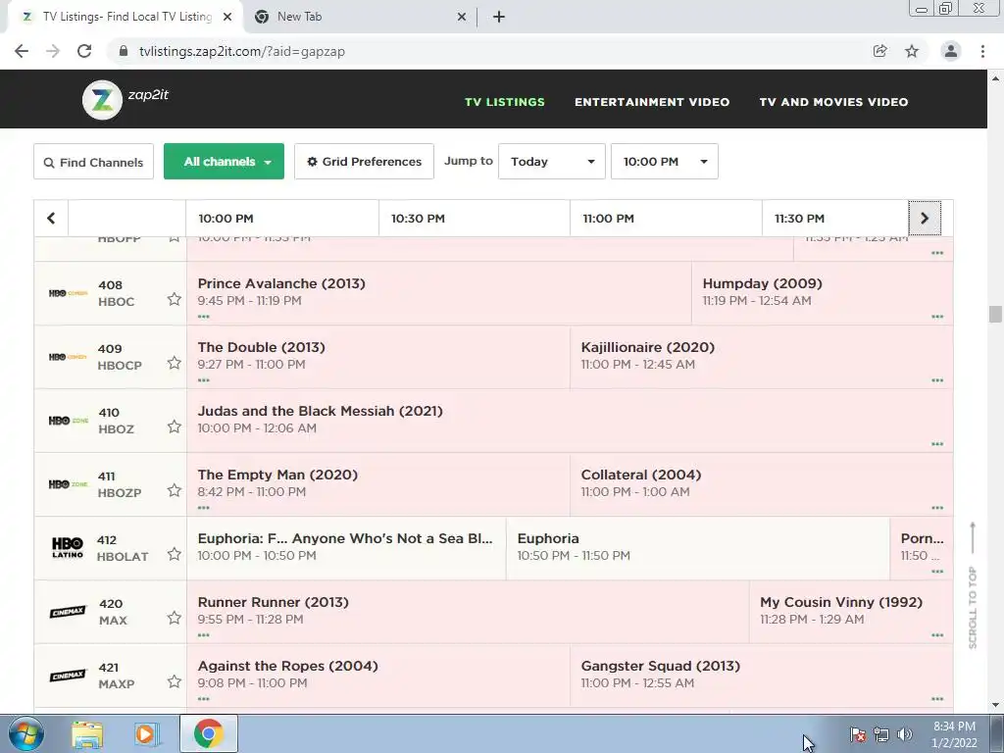Close the New Tab tab
The image size is (1004, 753).
point(462,18)
